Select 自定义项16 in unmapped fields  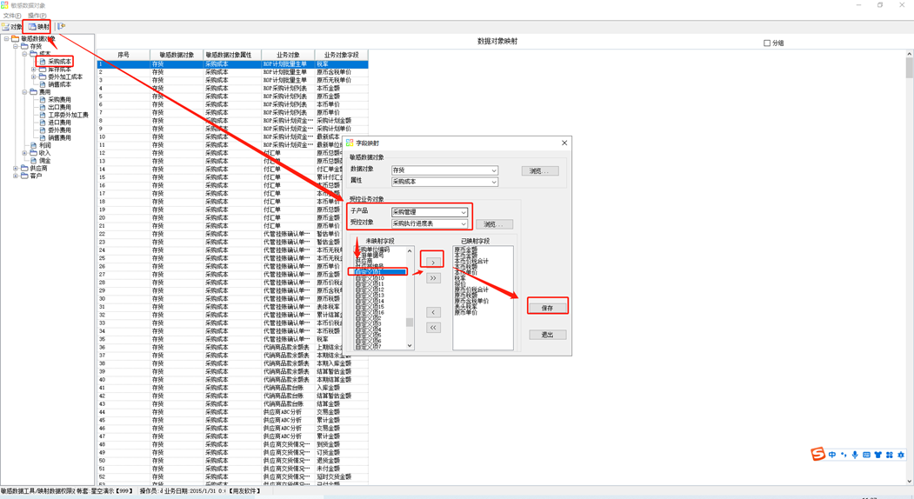[370, 312]
